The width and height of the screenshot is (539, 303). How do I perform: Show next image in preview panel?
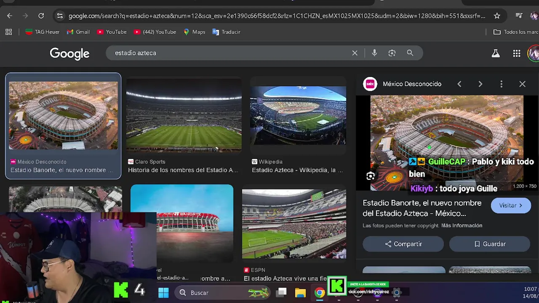(x=480, y=84)
